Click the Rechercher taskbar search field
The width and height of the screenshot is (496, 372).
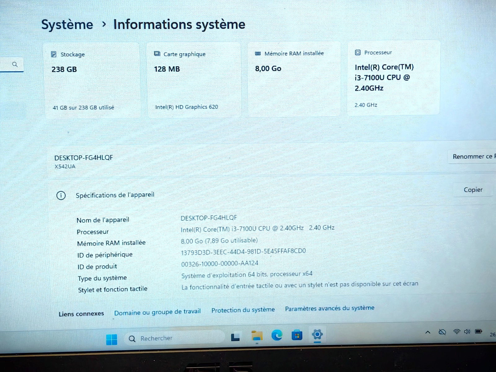[175, 338]
